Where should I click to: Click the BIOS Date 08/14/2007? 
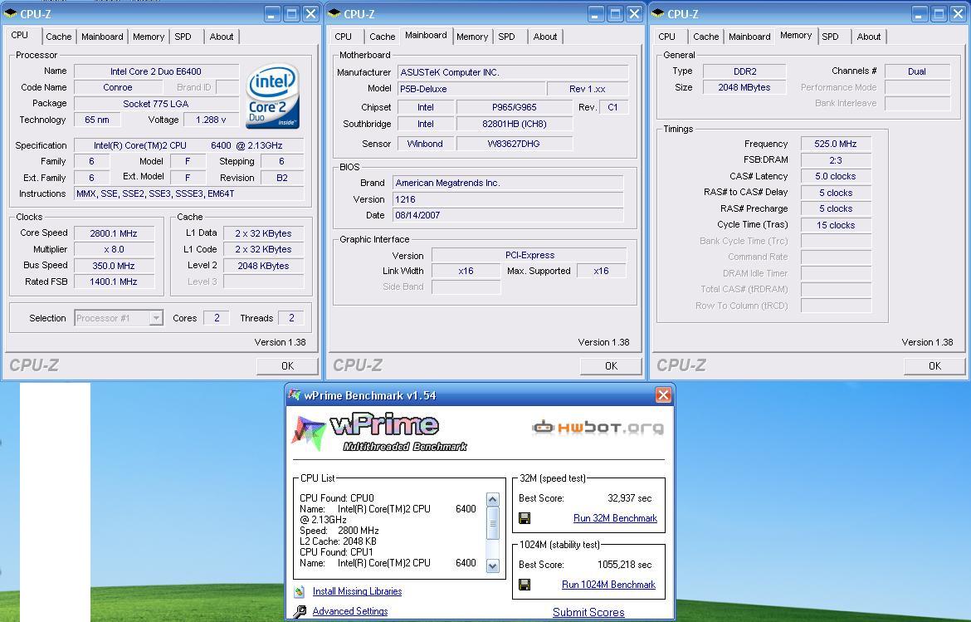508,216
